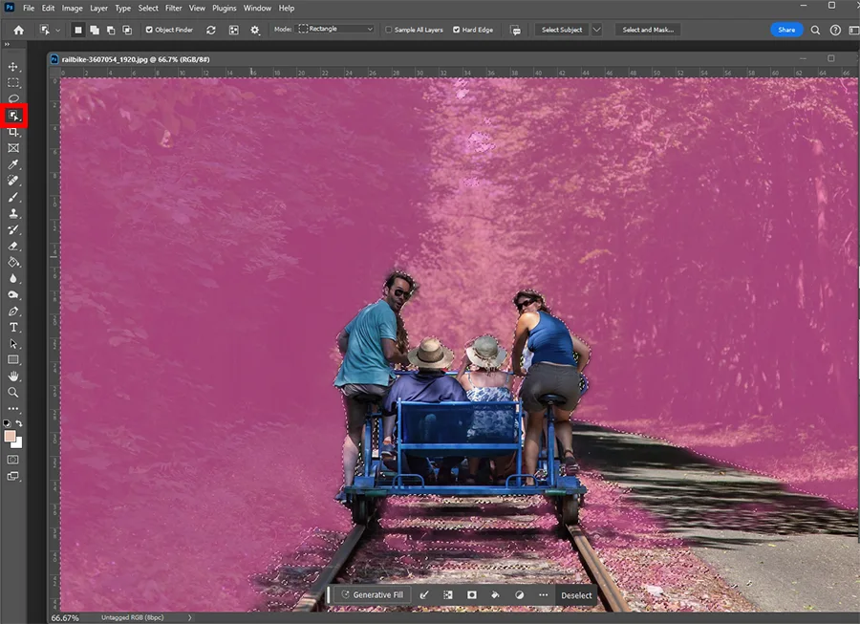The image size is (860, 624).
Task: Invert selection from contextual taskbar
Action: 448,595
